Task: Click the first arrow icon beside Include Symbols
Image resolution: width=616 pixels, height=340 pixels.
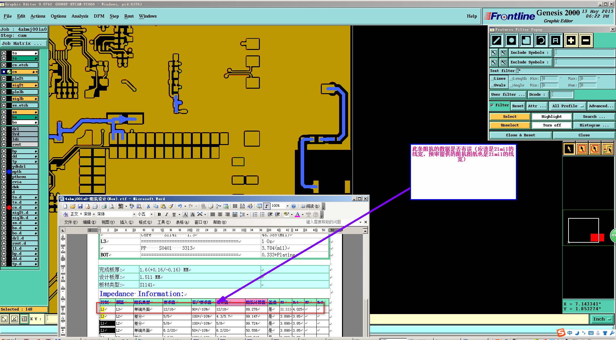Action: pyautogui.click(x=494, y=53)
